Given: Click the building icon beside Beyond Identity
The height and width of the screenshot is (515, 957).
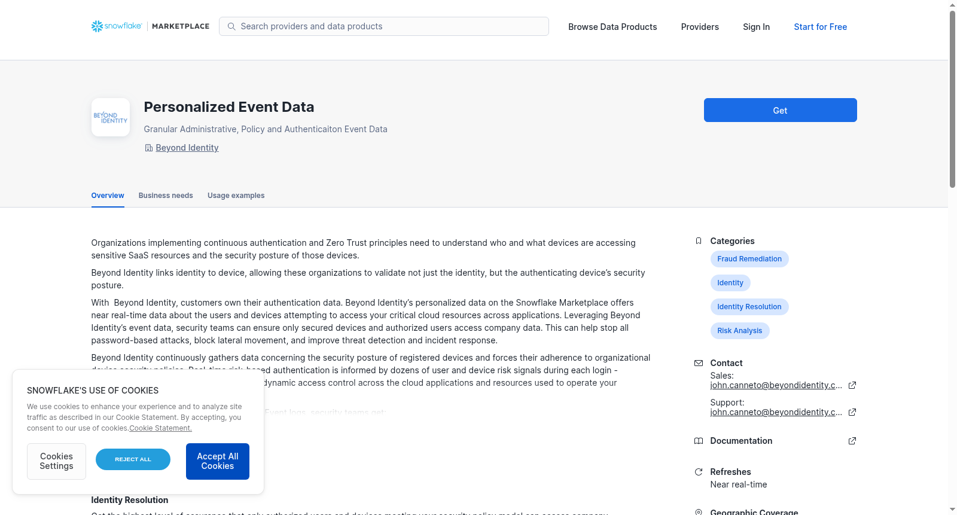Looking at the screenshot, I should (x=149, y=148).
